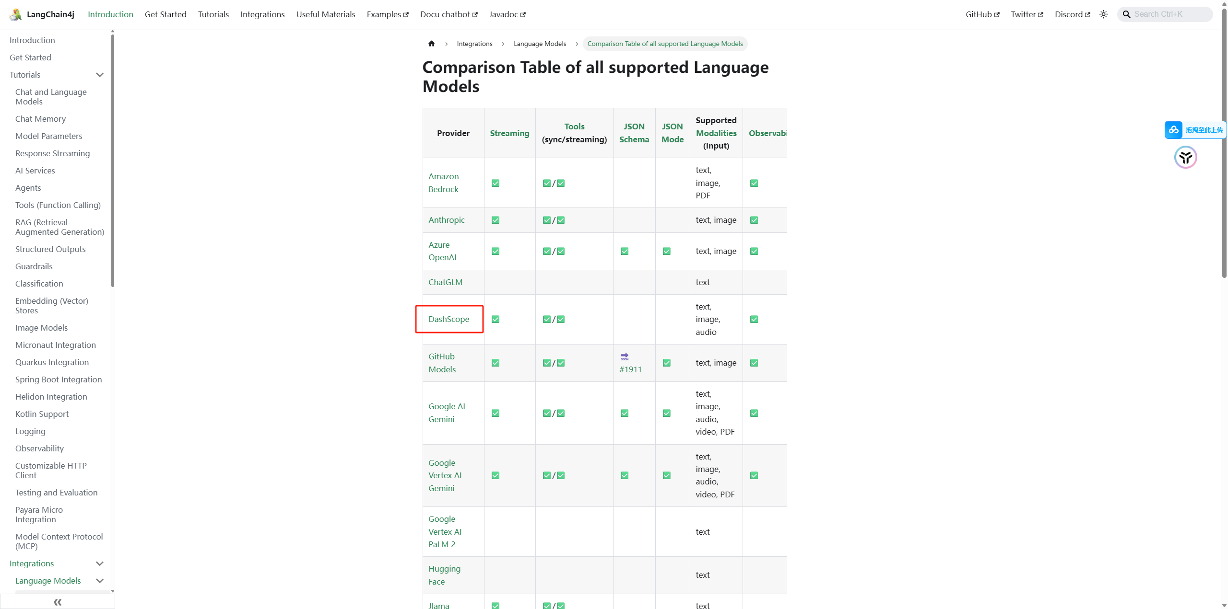Click the Language Models breadcrumb

click(x=540, y=44)
